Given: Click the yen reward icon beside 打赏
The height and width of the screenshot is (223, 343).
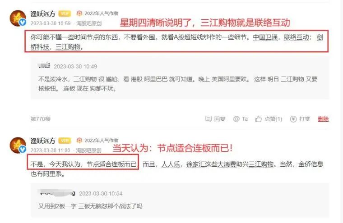Looking at the screenshot, I should point(293,119).
